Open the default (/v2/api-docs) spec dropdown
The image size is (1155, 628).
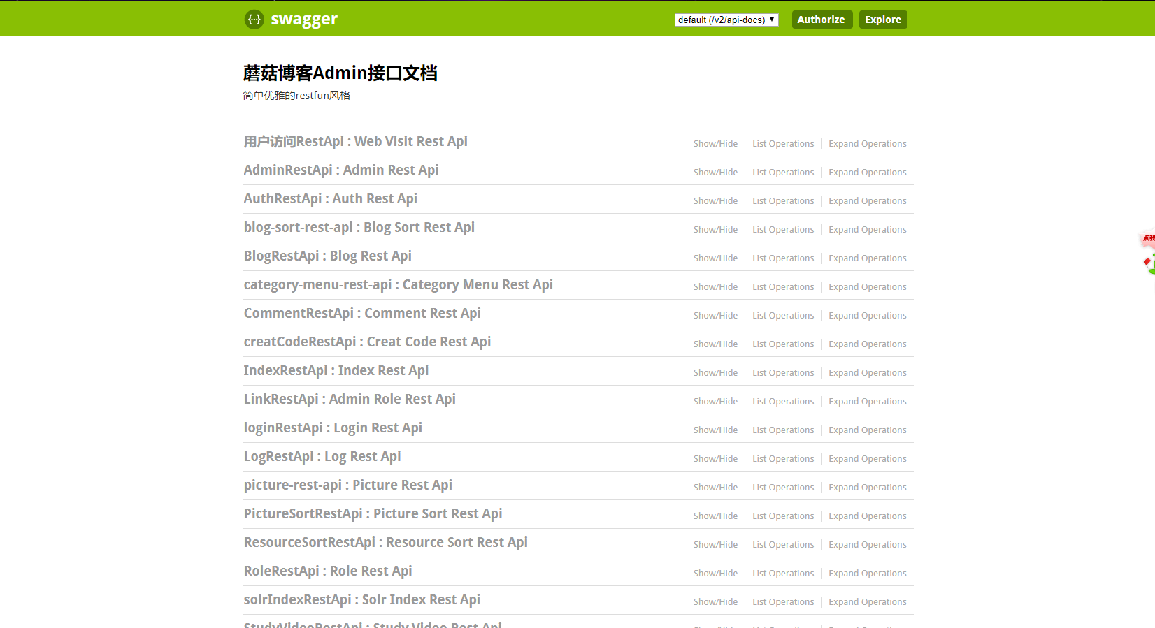(726, 20)
